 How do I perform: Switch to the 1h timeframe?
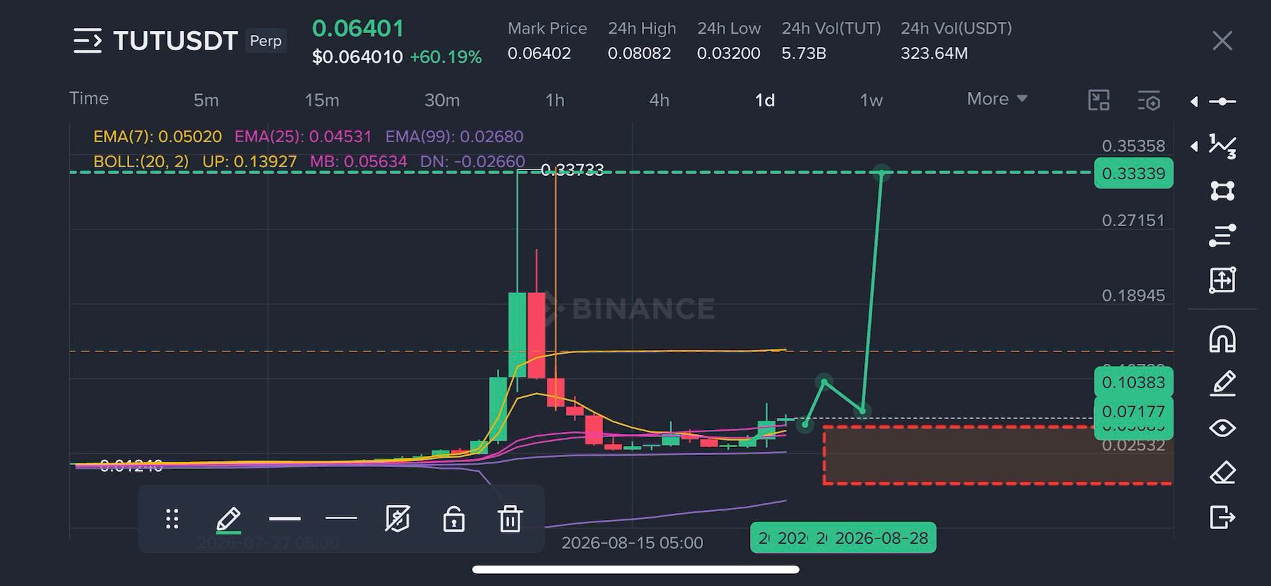[x=555, y=100]
